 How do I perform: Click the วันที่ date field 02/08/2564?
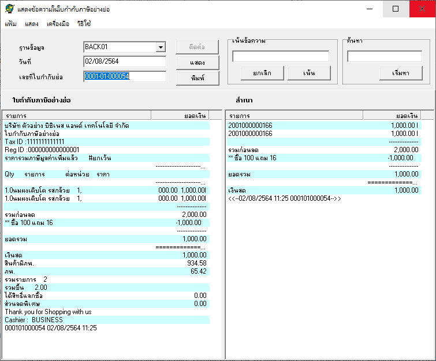click(x=124, y=61)
